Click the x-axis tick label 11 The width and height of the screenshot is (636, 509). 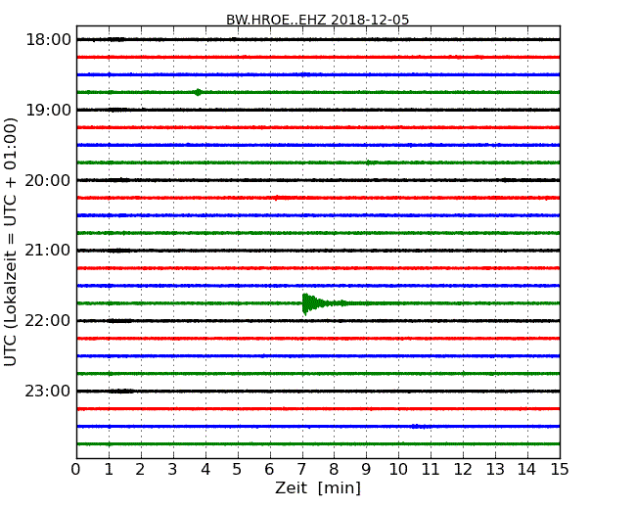pos(431,470)
